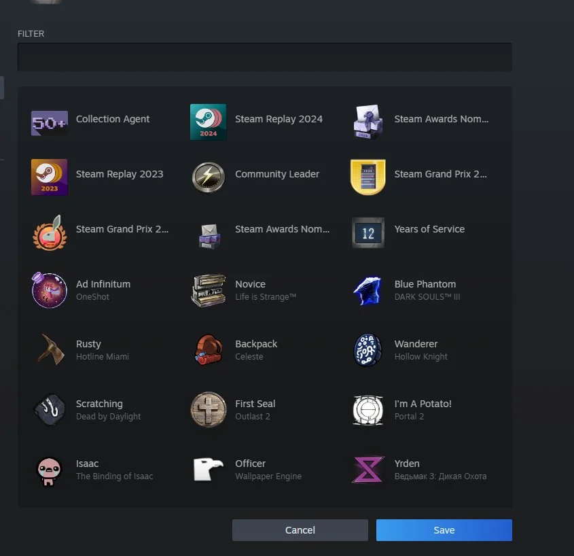Click the blue Save button

coord(444,530)
